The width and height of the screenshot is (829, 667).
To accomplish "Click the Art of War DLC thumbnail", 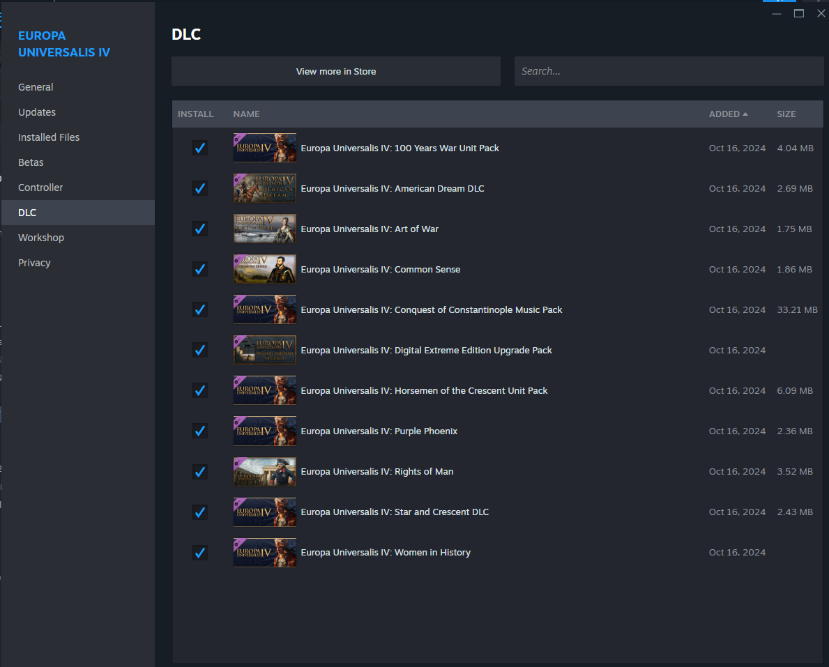I will pyautogui.click(x=264, y=229).
